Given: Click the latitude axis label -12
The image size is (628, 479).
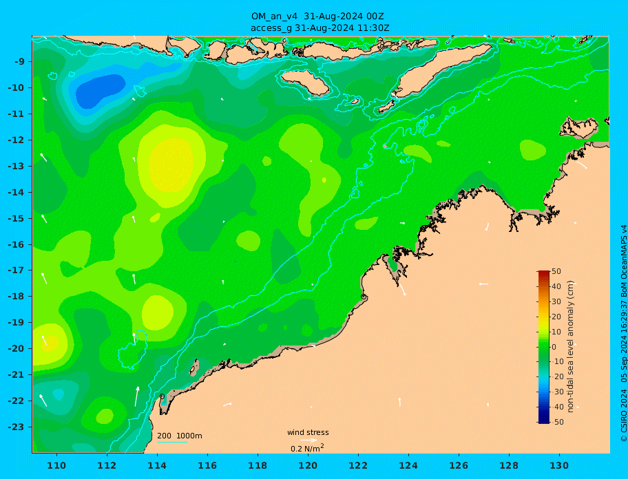Looking at the screenshot, I should (x=18, y=140).
